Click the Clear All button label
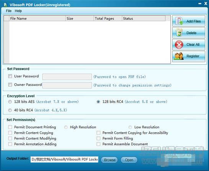 pyautogui.click(x=193, y=44)
